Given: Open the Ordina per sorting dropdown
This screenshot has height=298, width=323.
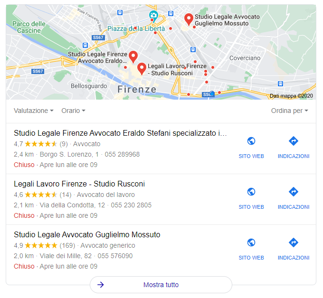Looking at the screenshot, I should (289, 111).
